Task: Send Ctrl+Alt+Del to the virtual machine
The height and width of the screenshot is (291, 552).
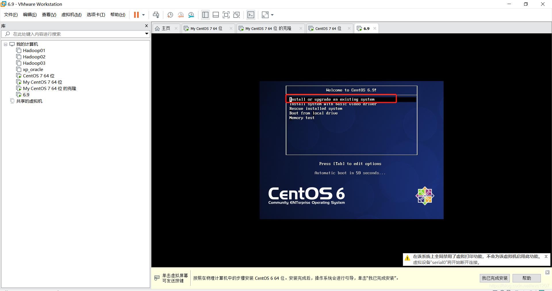Action: pos(156,15)
